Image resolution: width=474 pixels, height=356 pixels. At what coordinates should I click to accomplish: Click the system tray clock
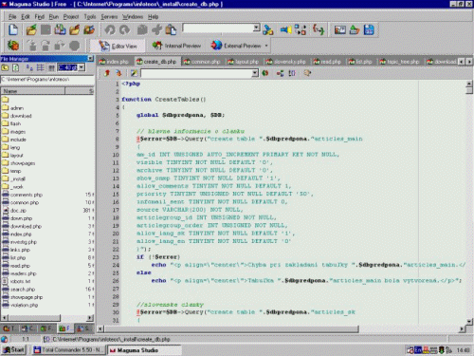pyautogui.click(x=463, y=350)
